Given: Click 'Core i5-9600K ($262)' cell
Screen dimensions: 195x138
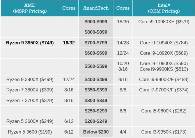Looking at the screenshot, I should pyautogui.click(x=164, y=111).
